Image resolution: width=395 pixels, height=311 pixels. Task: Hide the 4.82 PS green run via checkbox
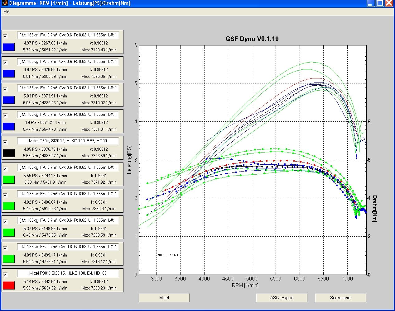click(x=5, y=195)
